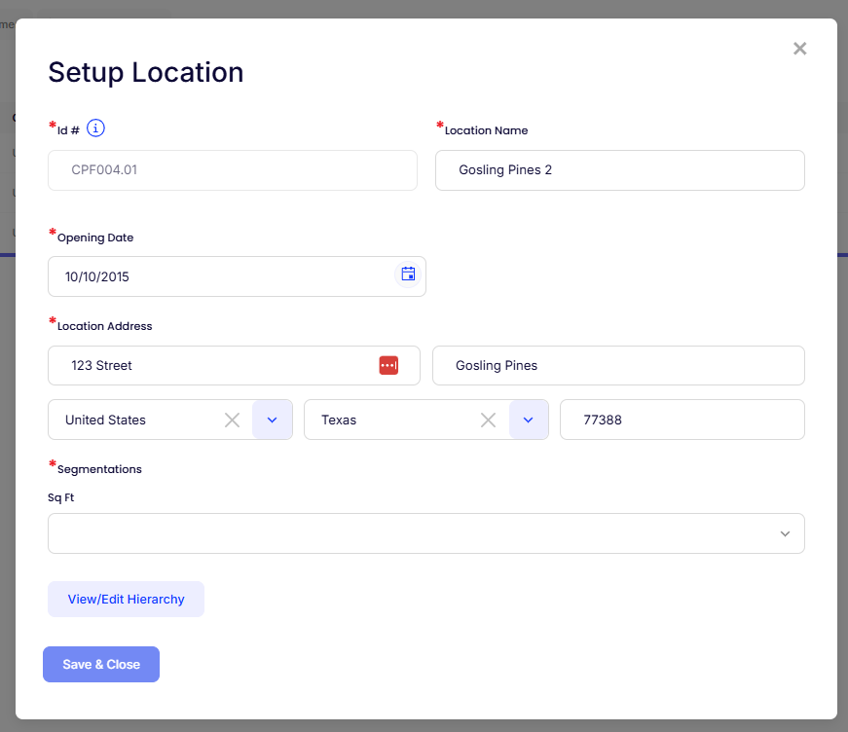Image resolution: width=848 pixels, height=732 pixels.
Task: Click the Gosling Pines city field
Action: (618, 366)
